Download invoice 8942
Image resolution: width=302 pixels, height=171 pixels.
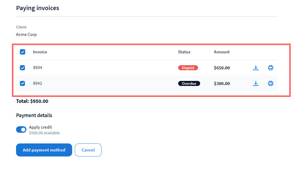[256, 84]
